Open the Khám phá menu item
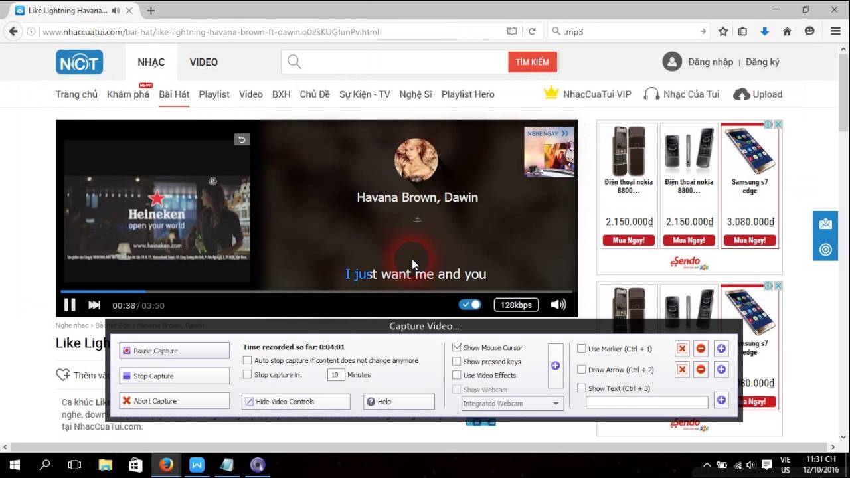Screen dimensions: 850x478 pyautogui.click(x=128, y=94)
